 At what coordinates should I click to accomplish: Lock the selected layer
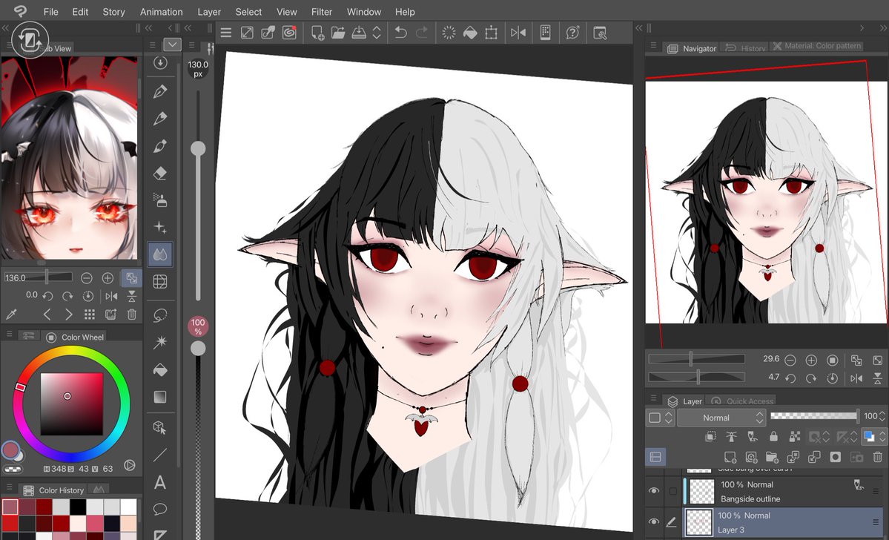point(773,438)
